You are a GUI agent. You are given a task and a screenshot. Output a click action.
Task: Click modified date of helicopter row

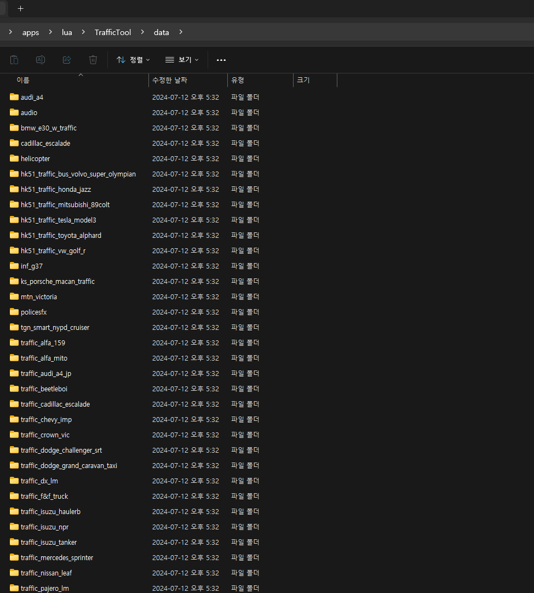186,159
